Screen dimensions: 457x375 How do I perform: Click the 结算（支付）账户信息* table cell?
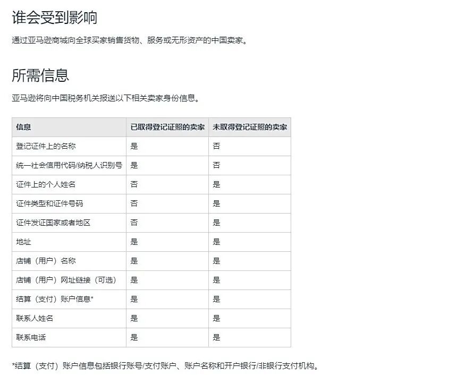55,299
